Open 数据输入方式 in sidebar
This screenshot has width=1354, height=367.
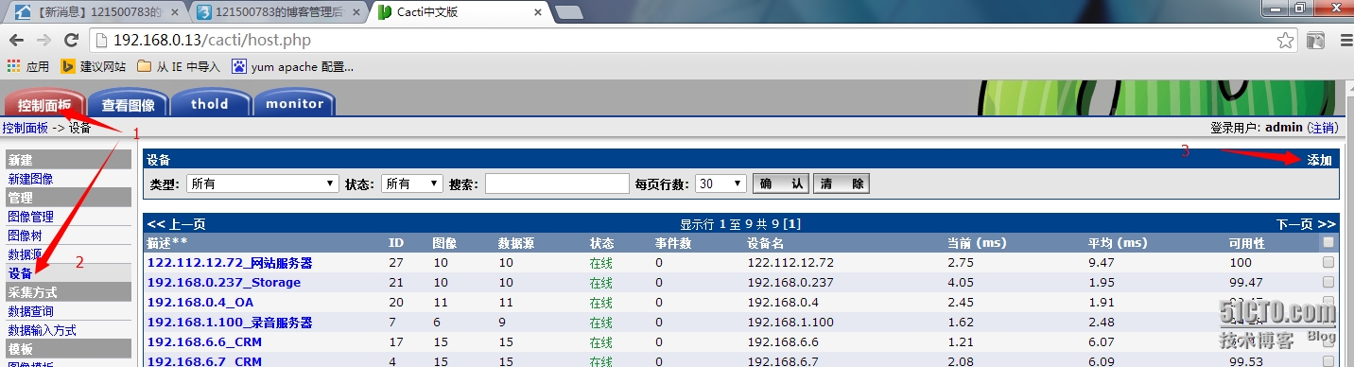[x=42, y=330]
